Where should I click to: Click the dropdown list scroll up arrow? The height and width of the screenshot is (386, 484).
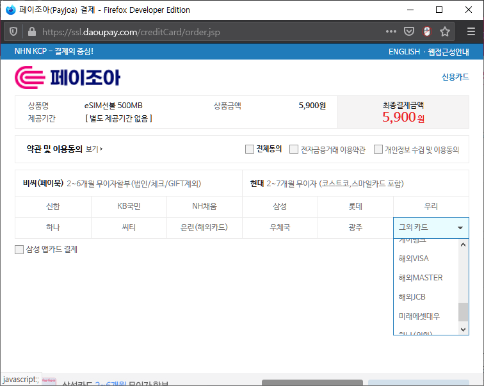463,245
